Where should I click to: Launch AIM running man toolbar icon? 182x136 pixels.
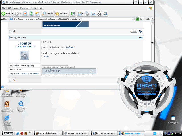pos(99,14)
